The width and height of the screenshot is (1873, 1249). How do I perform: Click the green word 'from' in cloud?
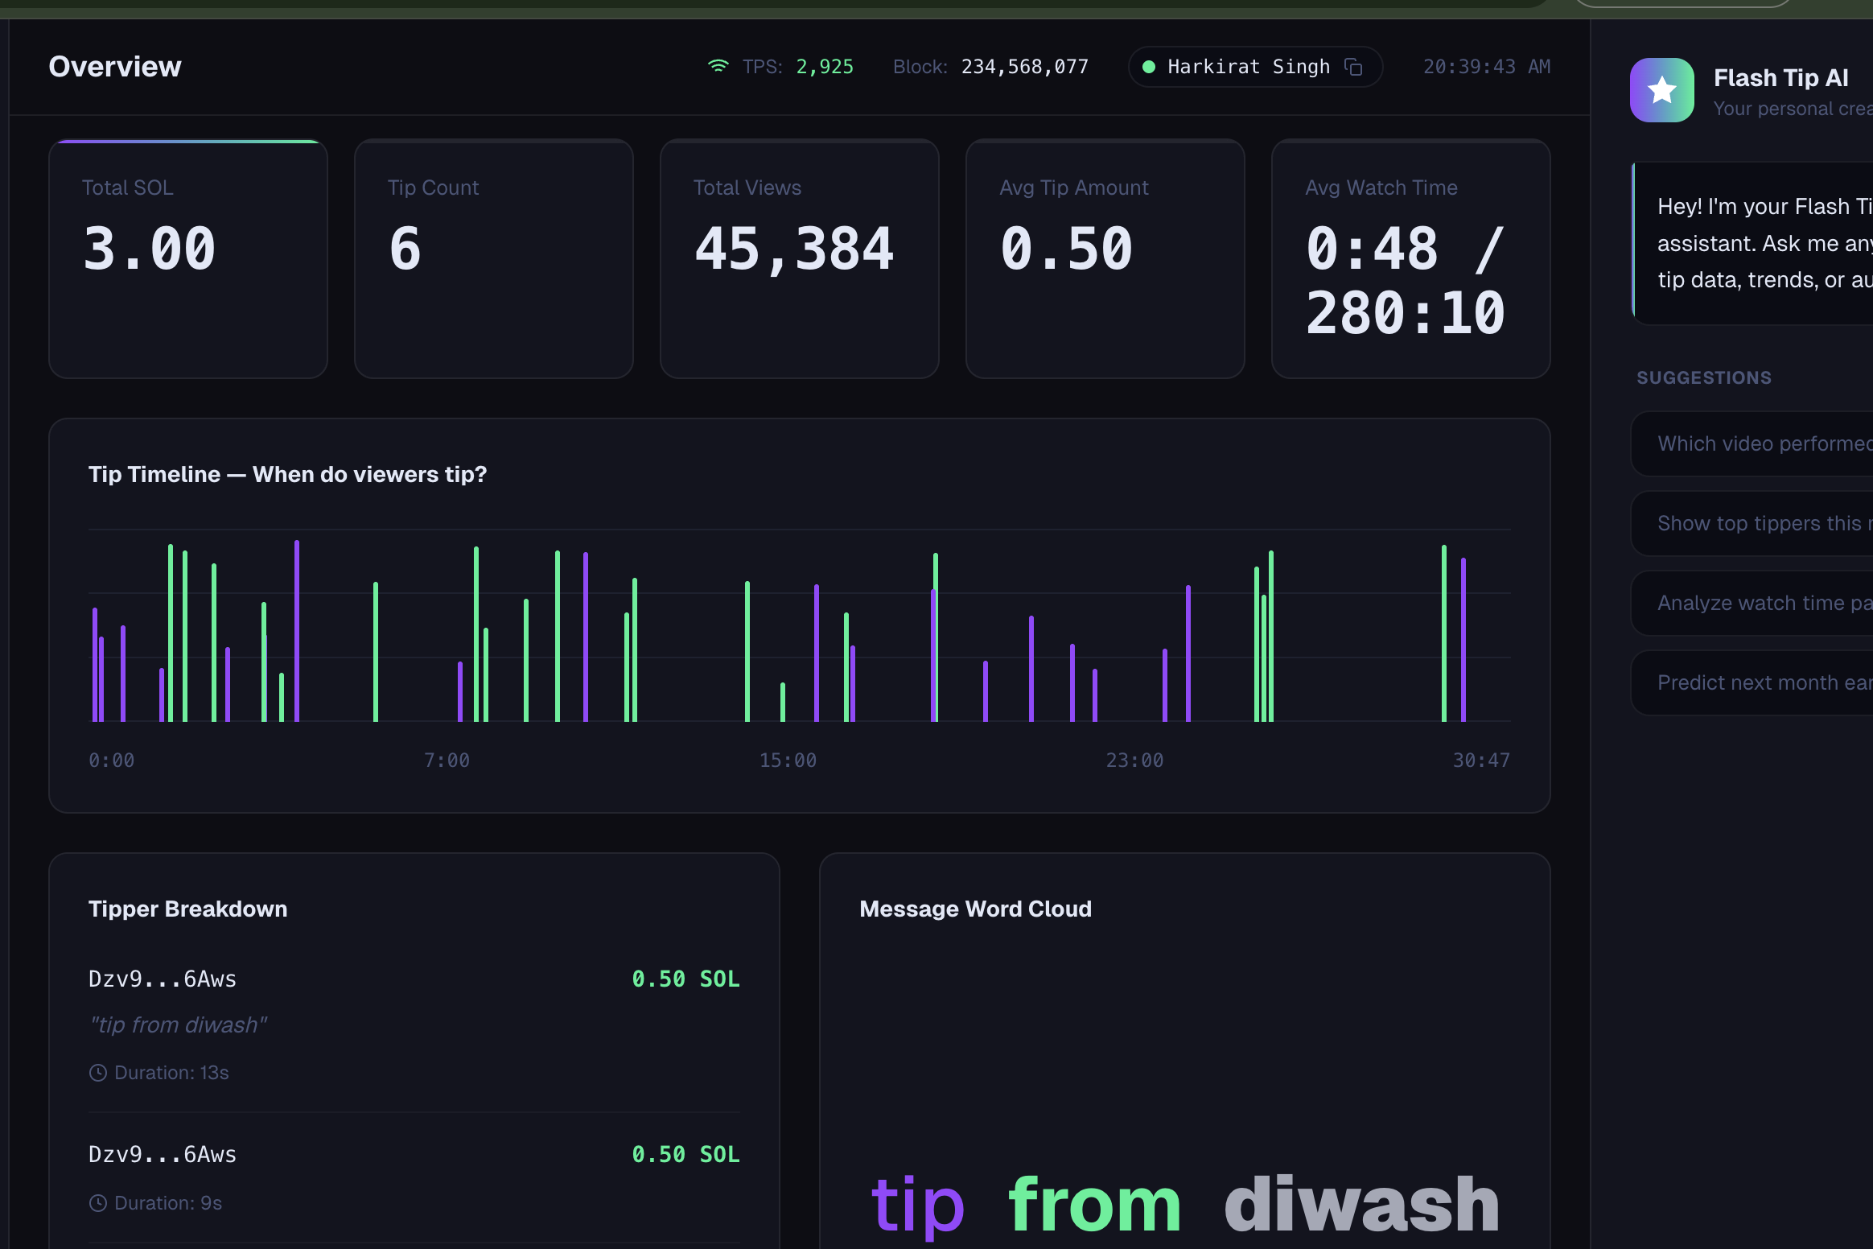coord(1094,1205)
